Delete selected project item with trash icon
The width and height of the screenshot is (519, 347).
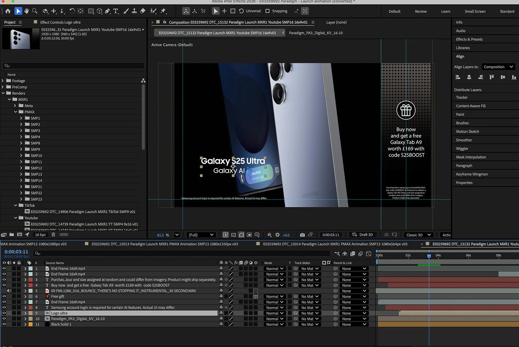click(53, 235)
